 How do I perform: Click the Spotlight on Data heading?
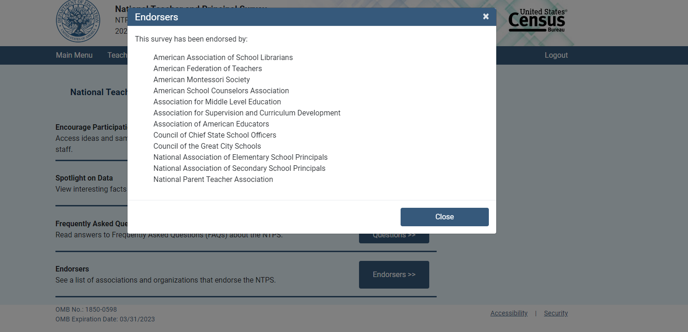(84, 178)
